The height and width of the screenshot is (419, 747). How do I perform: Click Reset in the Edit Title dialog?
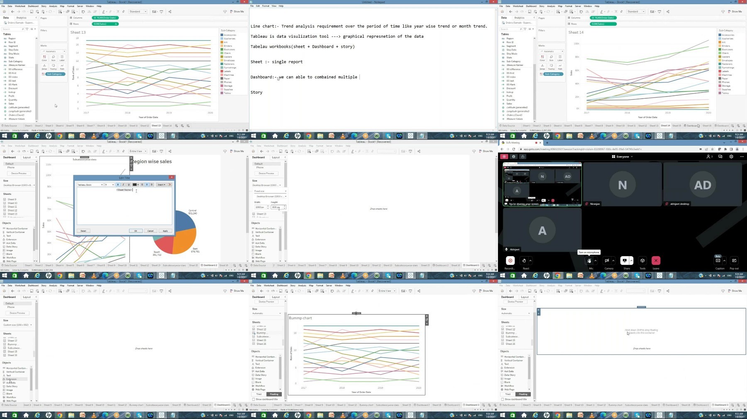pyautogui.click(x=83, y=231)
